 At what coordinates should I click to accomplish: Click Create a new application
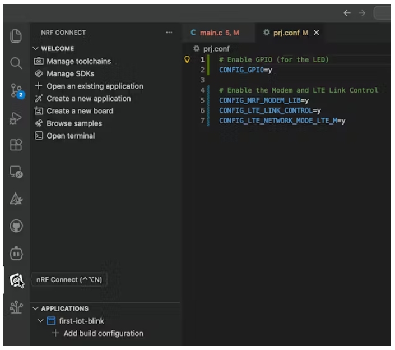[x=89, y=98]
